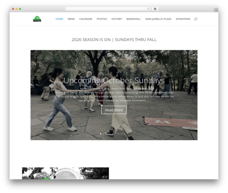The height and width of the screenshot is (193, 228).
Task: Click the green bandshell site logo
Action: point(37,19)
